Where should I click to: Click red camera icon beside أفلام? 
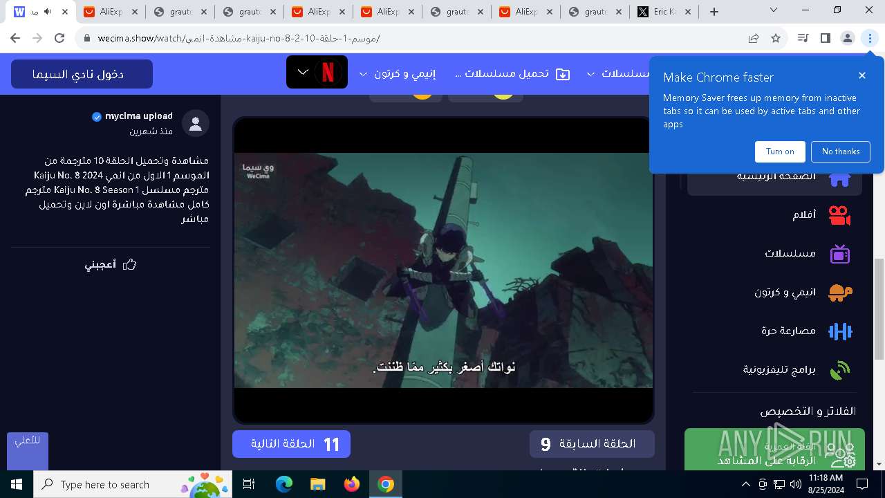[x=839, y=216]
